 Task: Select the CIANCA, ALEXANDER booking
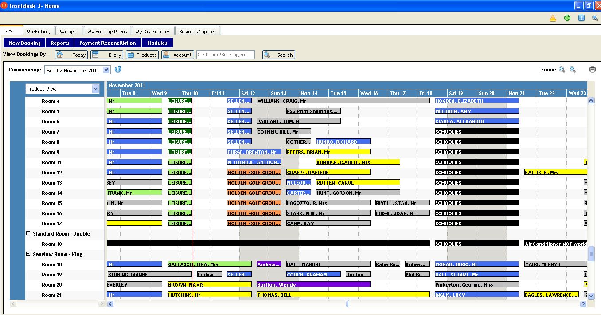click(476, 121)
